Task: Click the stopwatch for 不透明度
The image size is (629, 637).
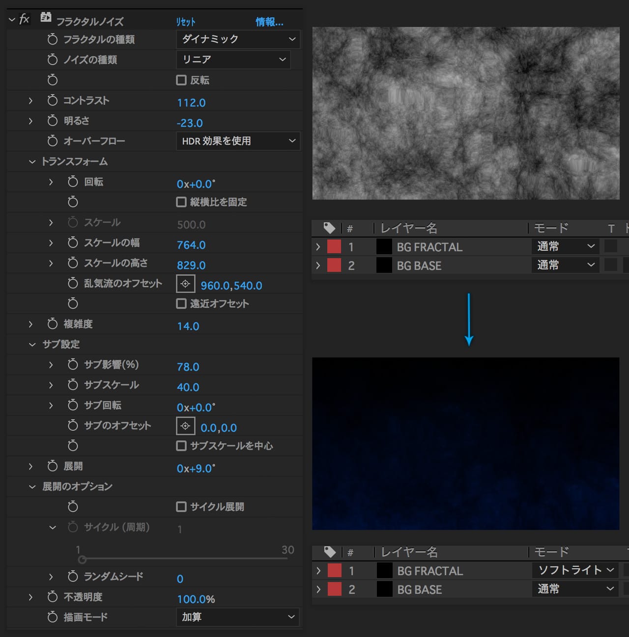Action: 53,597
